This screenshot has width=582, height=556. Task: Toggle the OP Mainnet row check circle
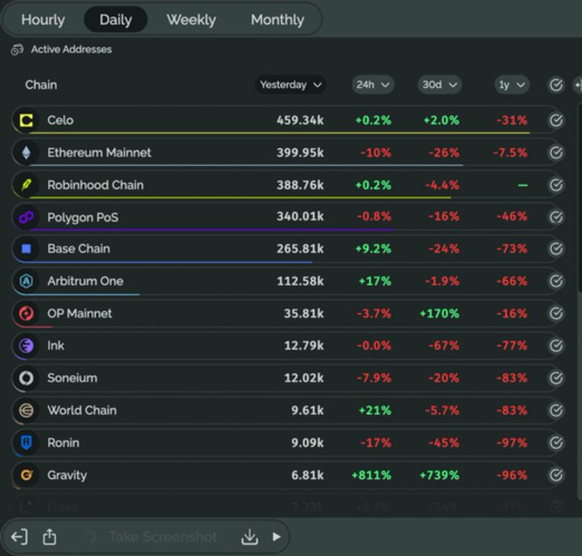[555, 313]
